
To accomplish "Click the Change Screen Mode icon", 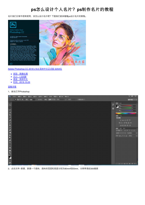I will click(x=10, y=163).
